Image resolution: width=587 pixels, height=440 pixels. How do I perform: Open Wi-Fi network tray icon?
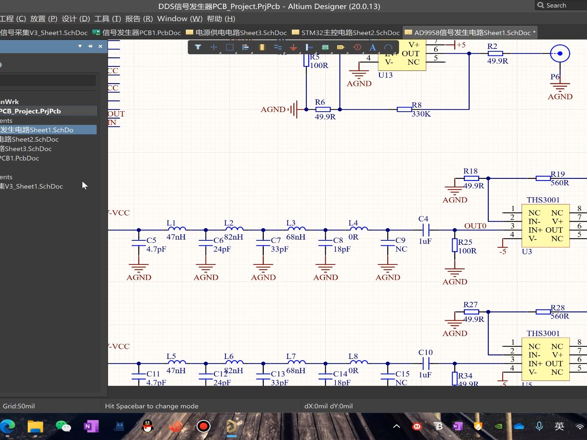coord(580,427)
